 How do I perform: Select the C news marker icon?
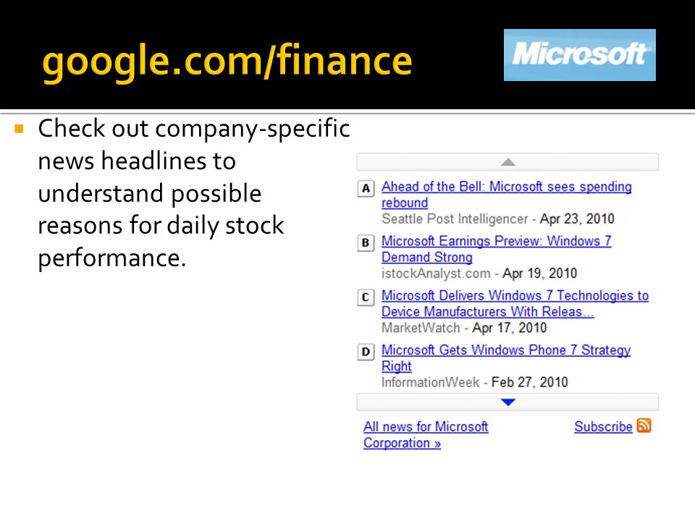coord(366,297)
